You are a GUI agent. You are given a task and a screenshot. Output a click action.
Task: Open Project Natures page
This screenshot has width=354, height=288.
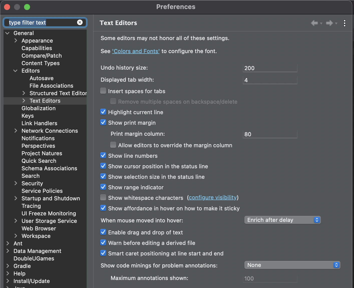pyautogui.click(x=42, y=153)
